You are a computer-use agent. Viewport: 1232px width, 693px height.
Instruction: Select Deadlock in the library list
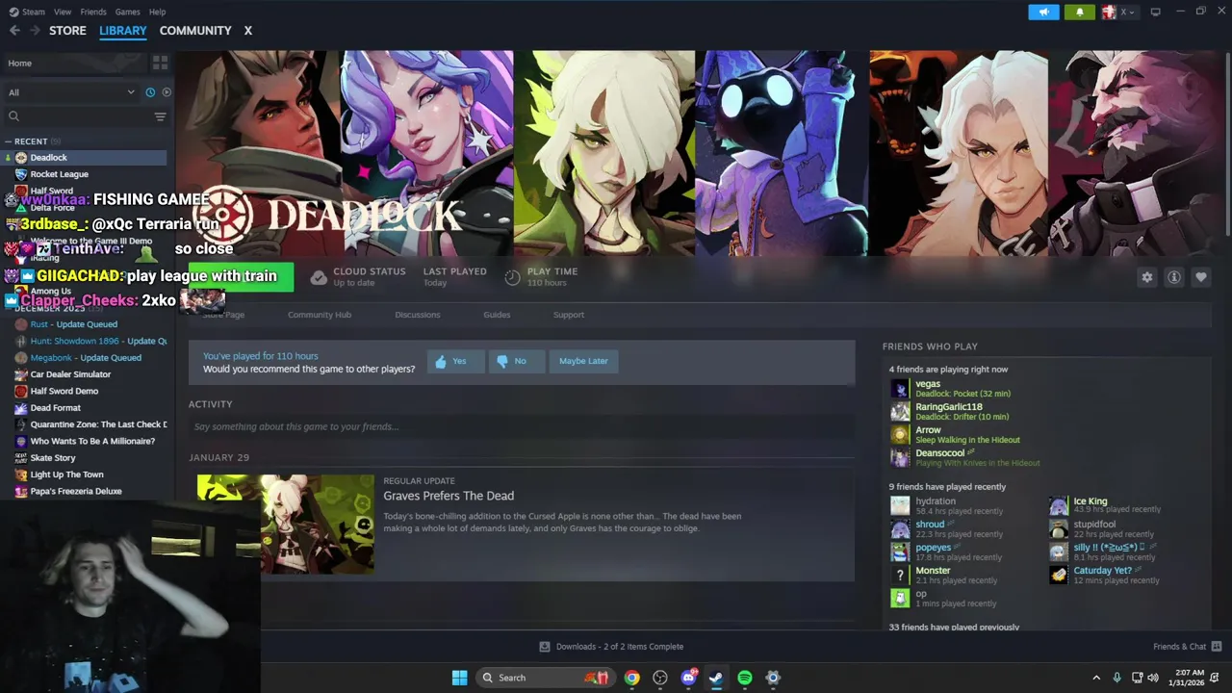tap(85, 158)
